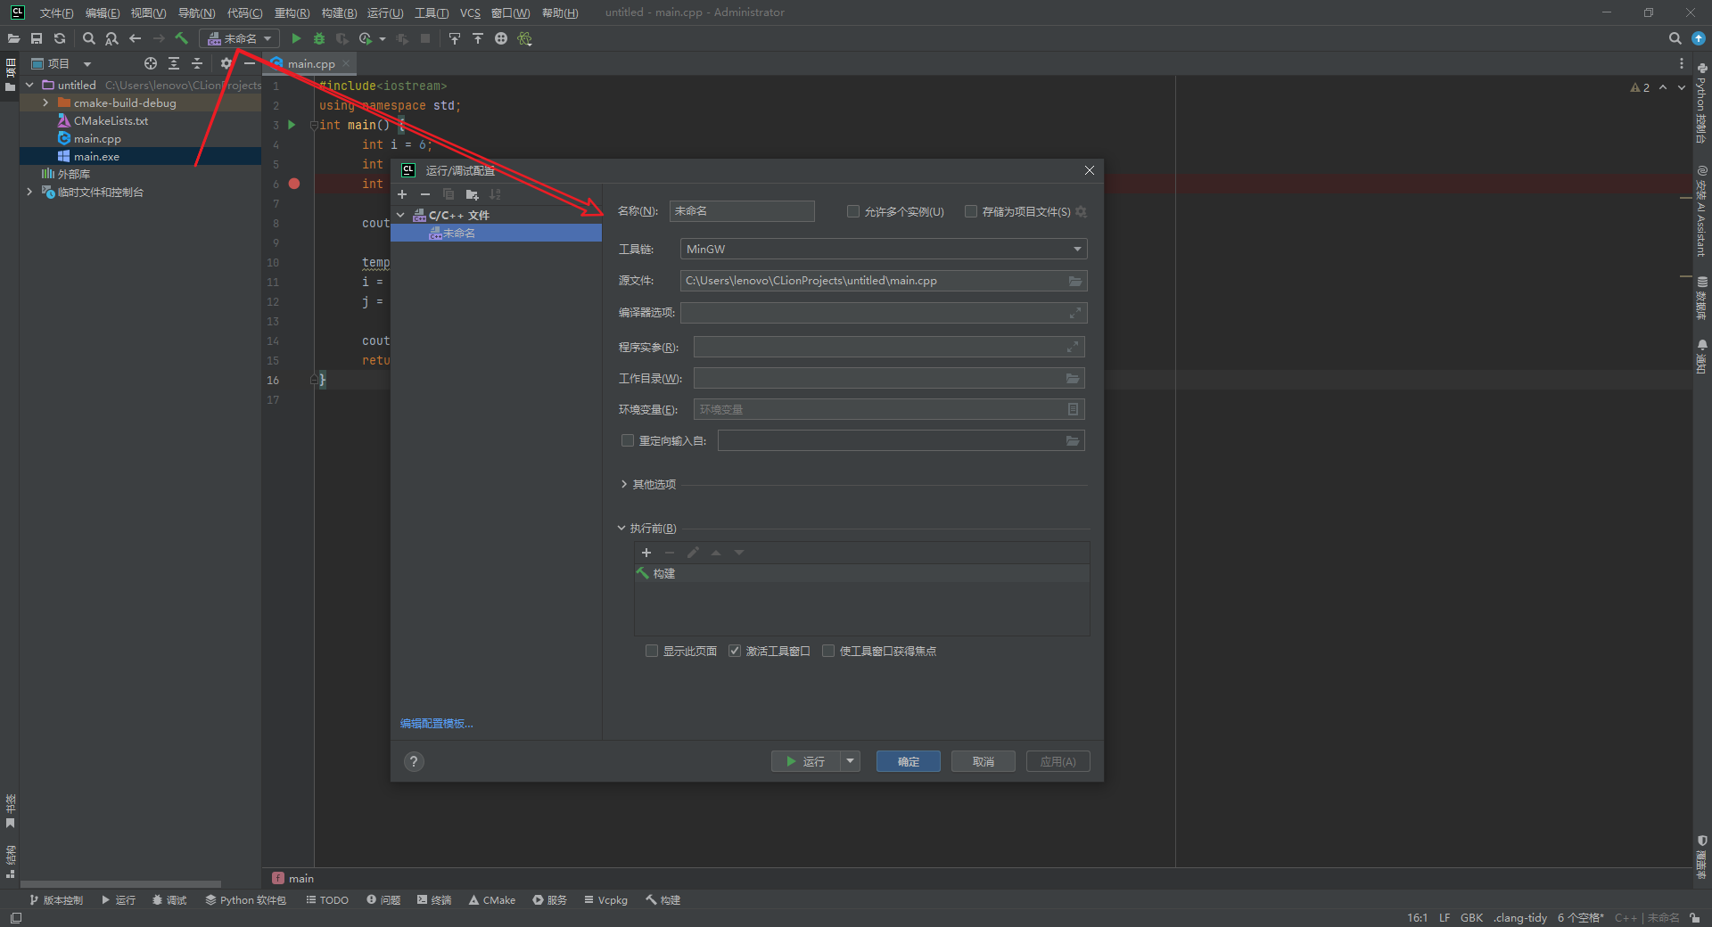The image size is (1712, 927).
Task: Open the 构建 menu
Action: click(339, 12)
